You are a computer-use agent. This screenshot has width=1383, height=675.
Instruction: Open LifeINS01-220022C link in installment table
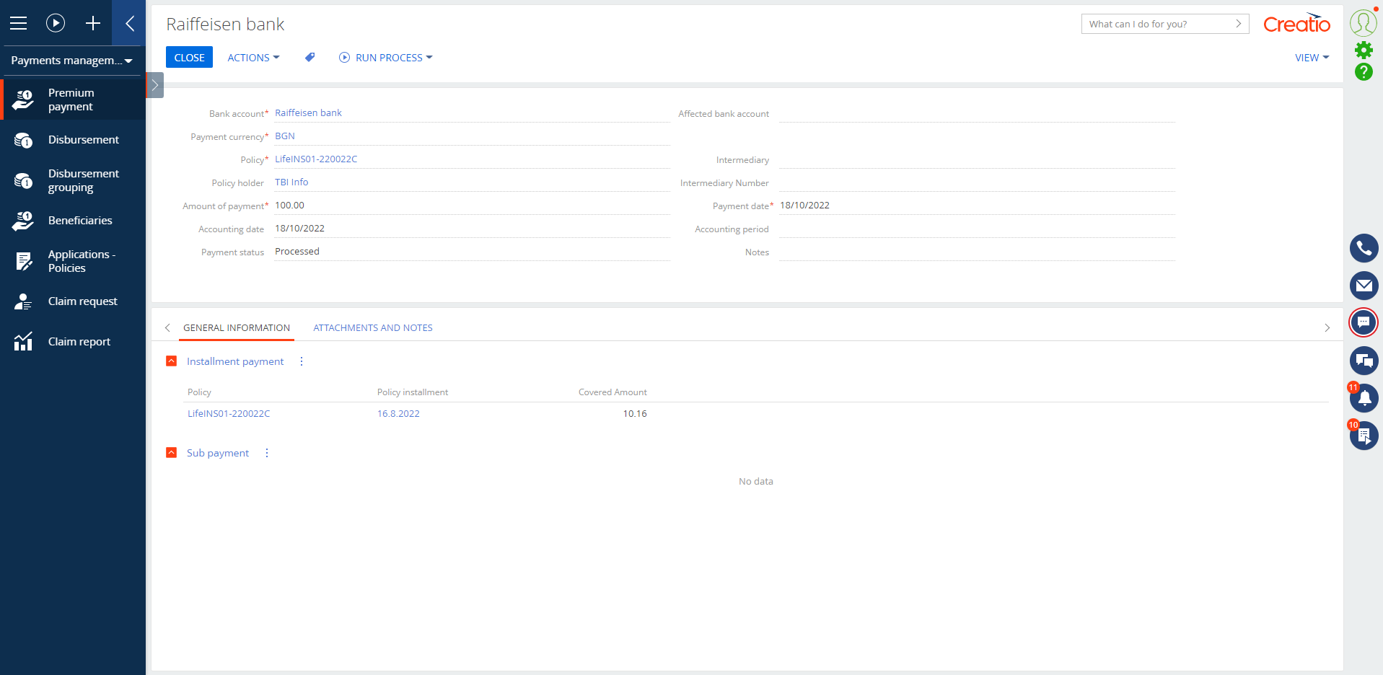[229, 414]
